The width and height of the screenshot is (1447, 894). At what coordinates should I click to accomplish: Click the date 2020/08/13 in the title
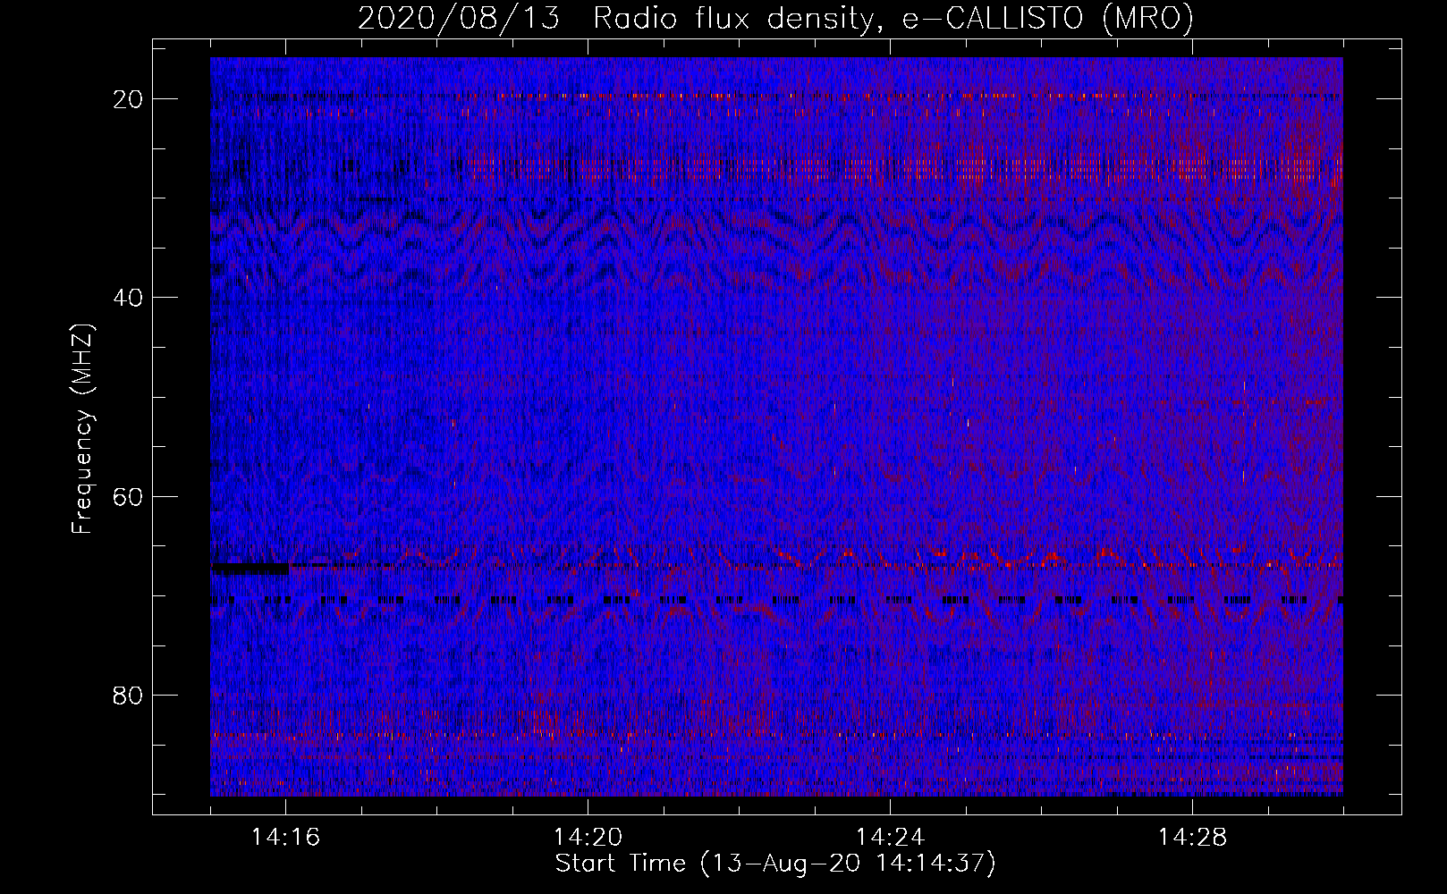[x=459, y=19]
